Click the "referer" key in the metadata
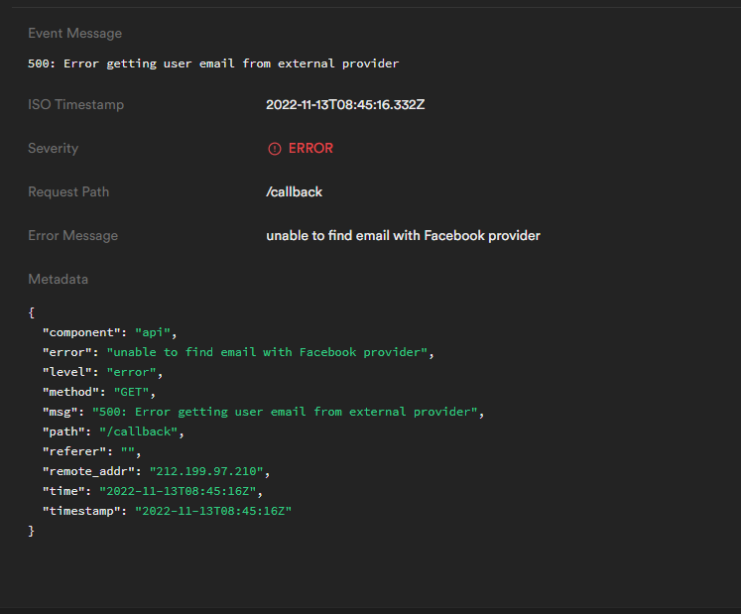Viewport: 741px width, 614px height. 71,451
